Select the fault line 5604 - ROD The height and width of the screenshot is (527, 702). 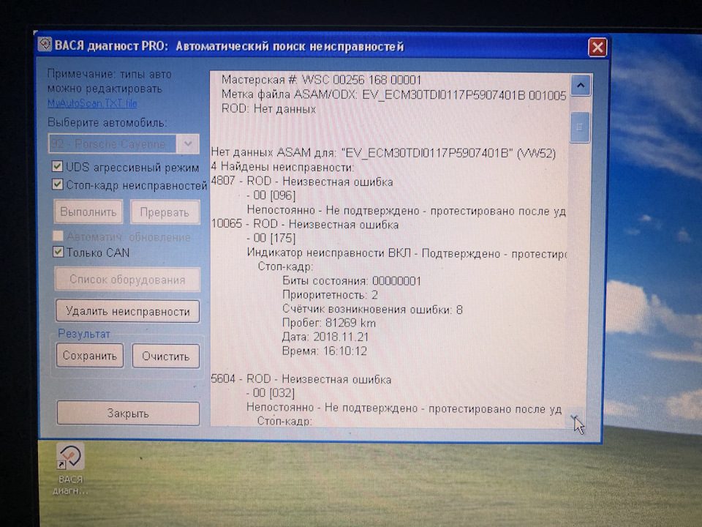click(301, 379)
